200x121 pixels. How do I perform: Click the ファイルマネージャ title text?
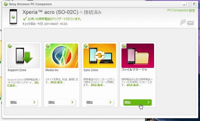point(134,70)
